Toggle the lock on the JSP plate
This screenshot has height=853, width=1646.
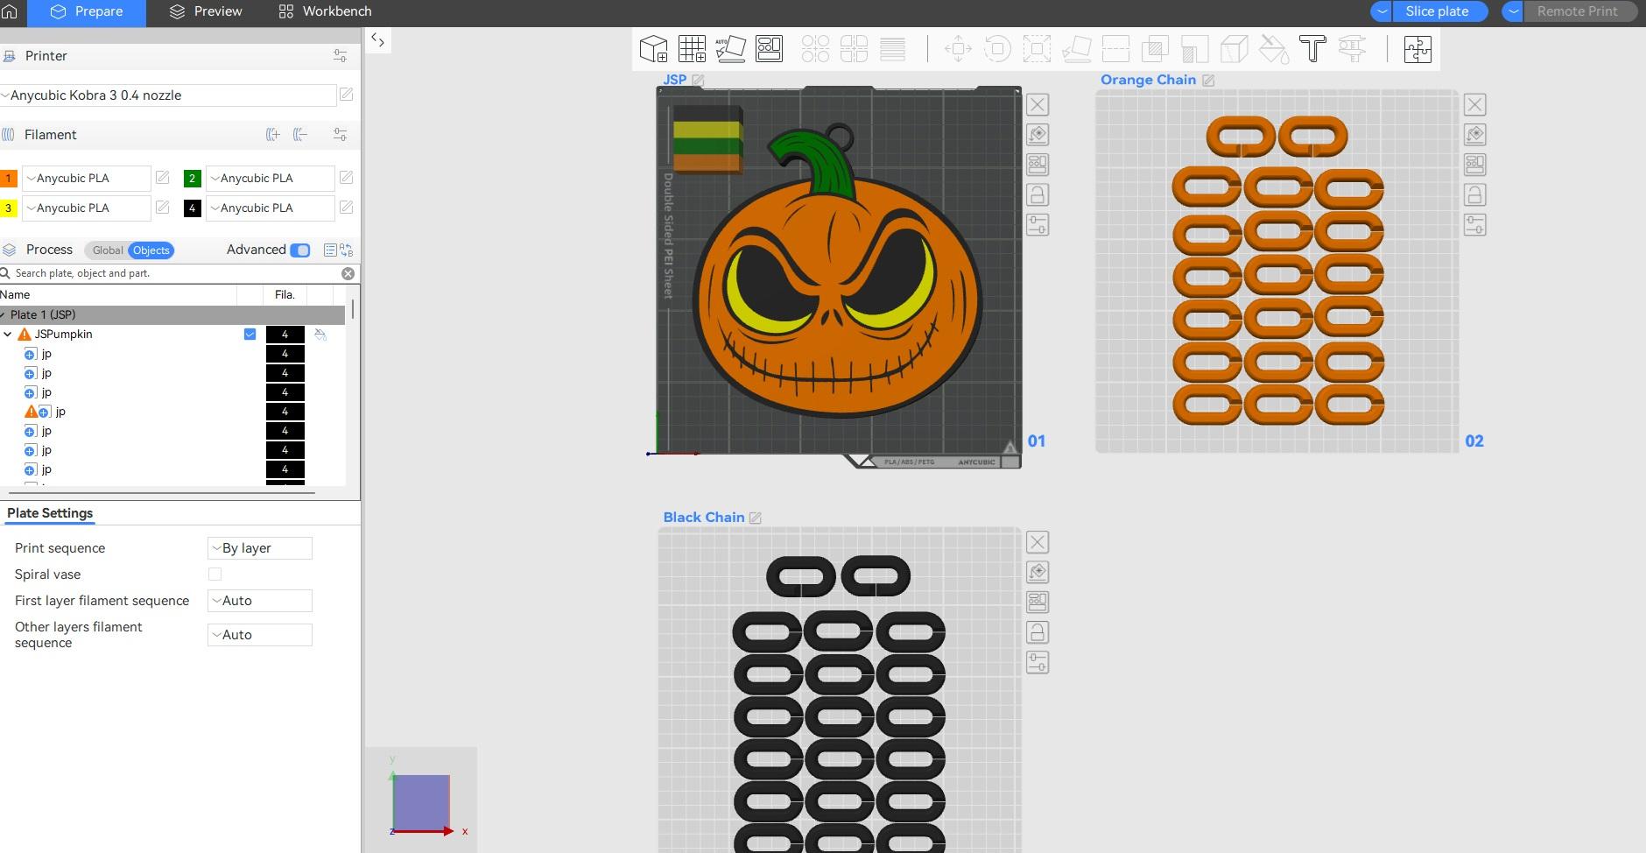point(1038,195)
